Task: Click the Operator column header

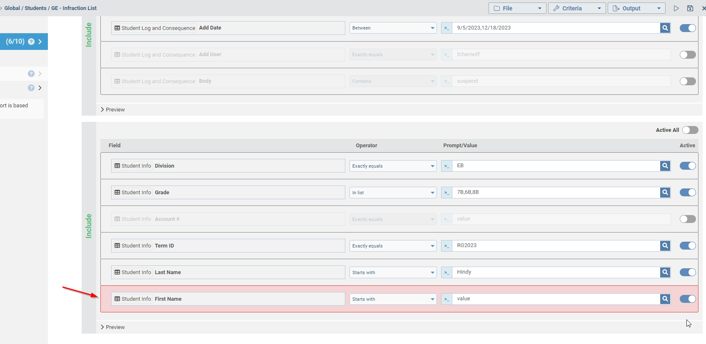Action: point(367,145)
